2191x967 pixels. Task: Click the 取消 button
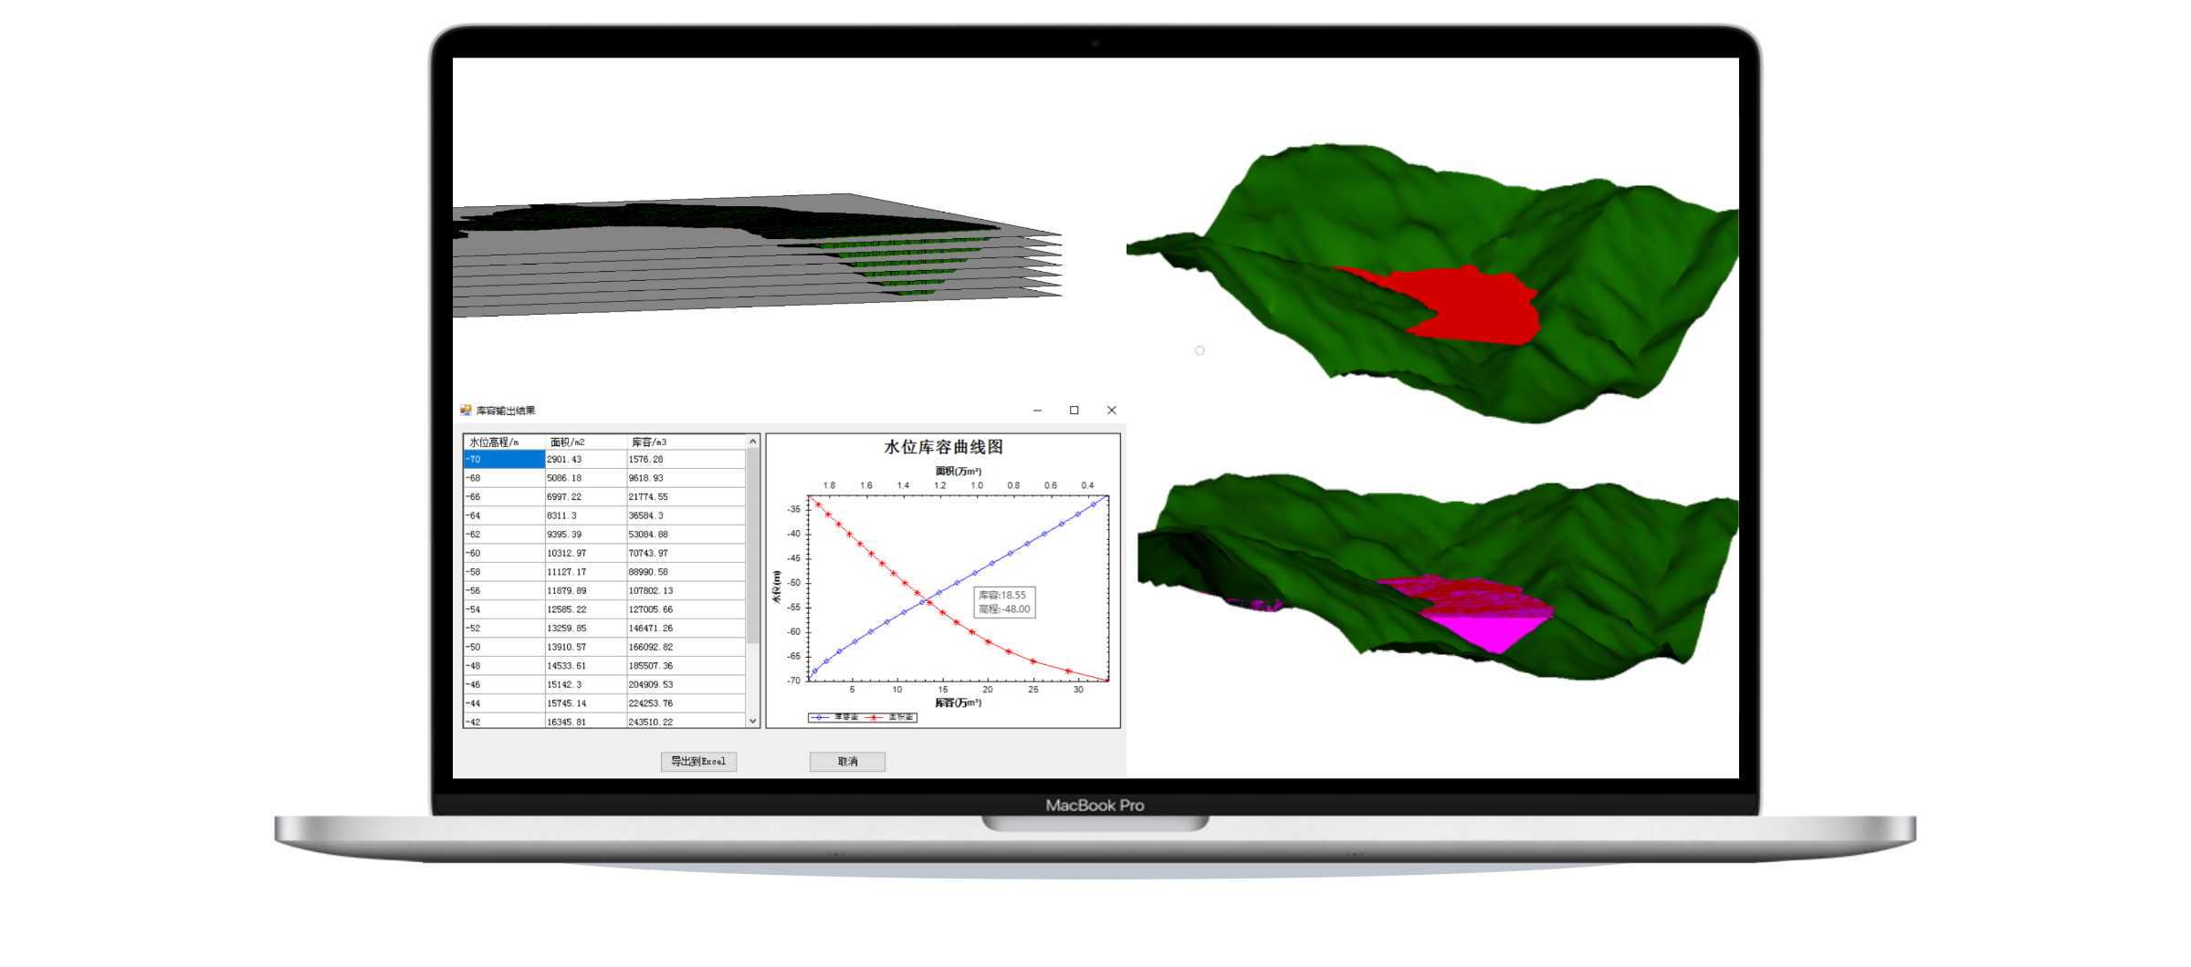pos(847,762)
